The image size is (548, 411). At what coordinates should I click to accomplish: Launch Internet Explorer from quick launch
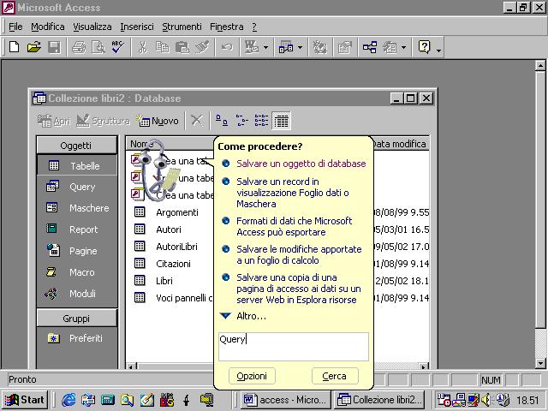tap(68, 400)
